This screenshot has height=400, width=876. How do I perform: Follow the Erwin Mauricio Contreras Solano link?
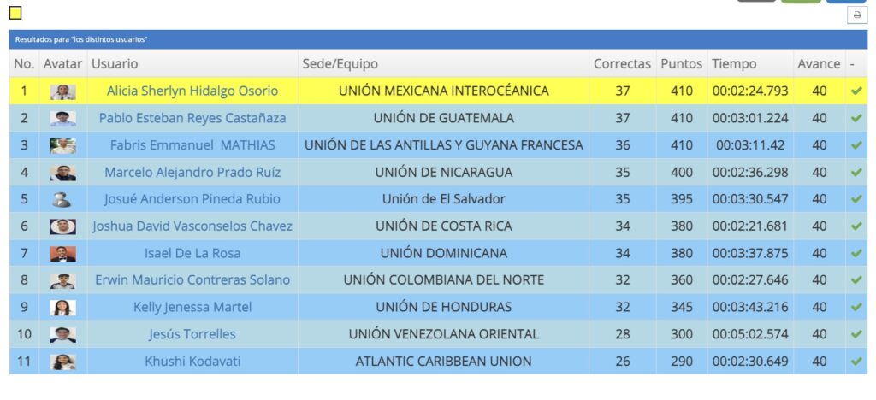[x=192, y=280]
